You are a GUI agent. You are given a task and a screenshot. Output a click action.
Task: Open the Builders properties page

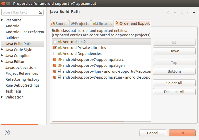12,38
